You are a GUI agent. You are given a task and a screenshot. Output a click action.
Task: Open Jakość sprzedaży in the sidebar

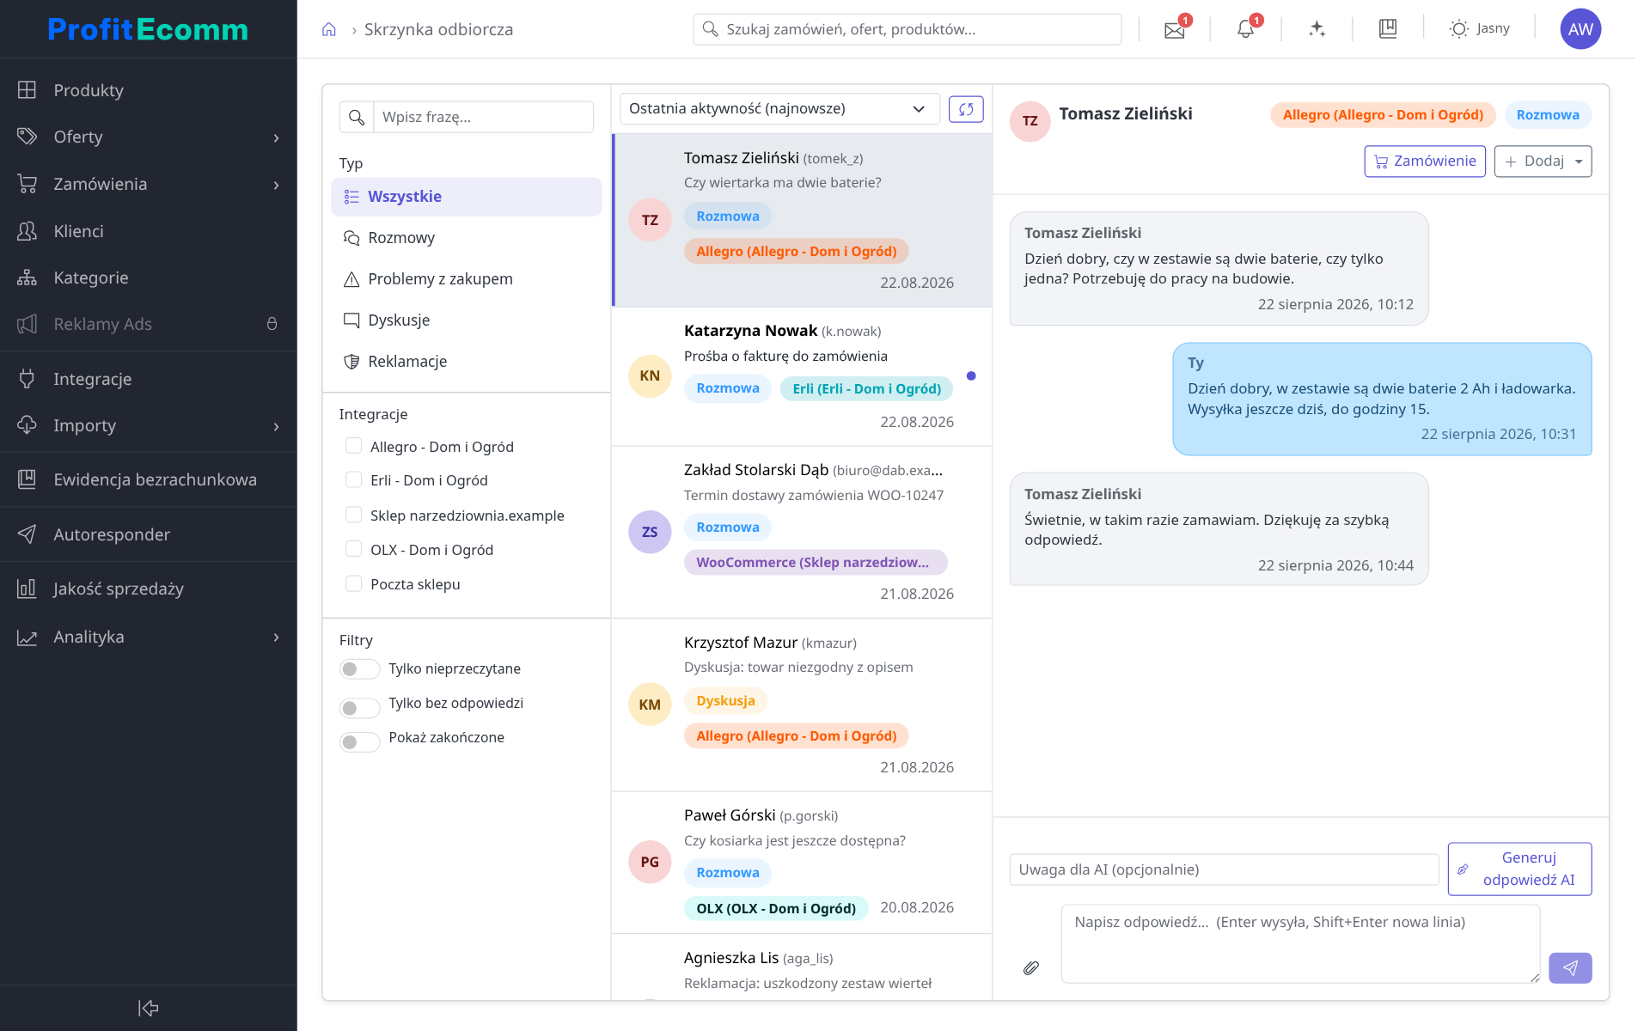(x=148, y=589)
